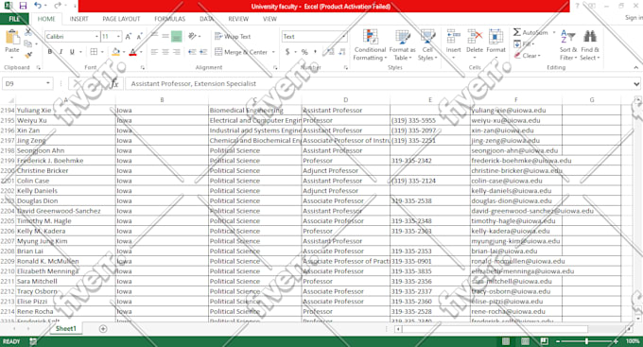Switch to the VIEW tab
Viewport: 643px width, 347px height.
pyautogui.click(x=269, y=19)
